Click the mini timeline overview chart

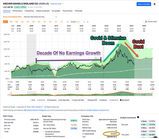(82, 93)
